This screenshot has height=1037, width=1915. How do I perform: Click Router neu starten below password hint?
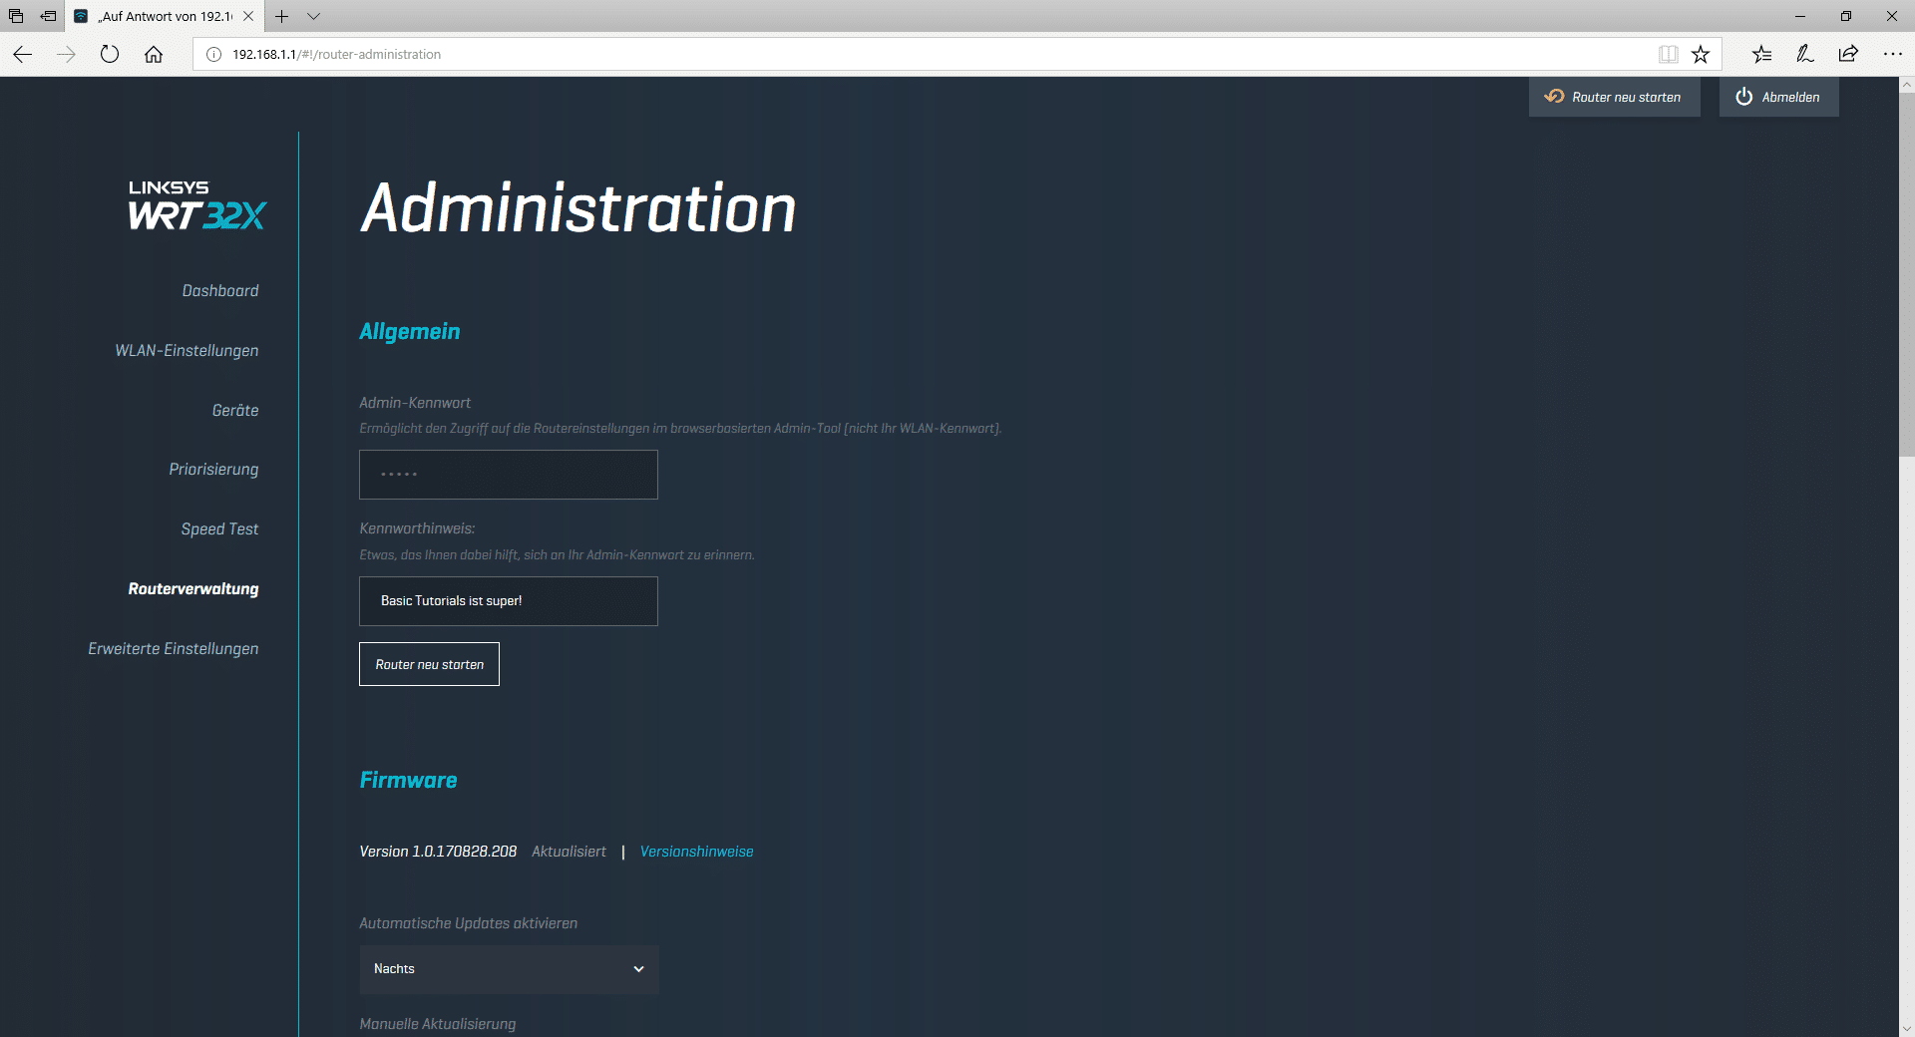point(429,665)
